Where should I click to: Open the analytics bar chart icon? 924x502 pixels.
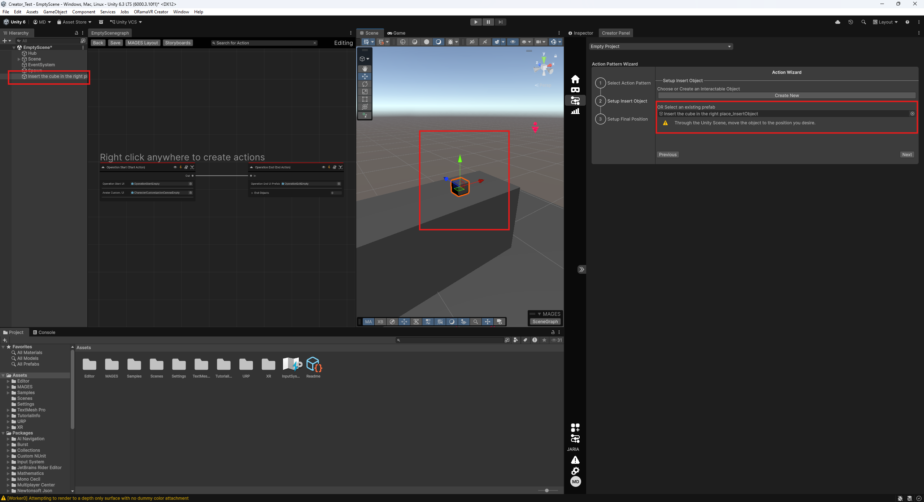tap(575, 111)
